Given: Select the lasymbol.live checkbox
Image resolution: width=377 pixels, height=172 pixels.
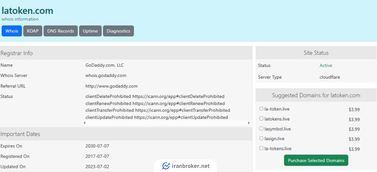Looking at the screenshot, I should [261, 128].
